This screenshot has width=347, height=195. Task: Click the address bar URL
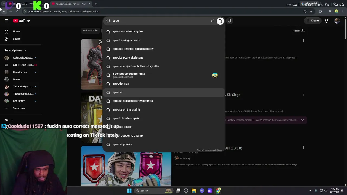[x=64, y=11]
